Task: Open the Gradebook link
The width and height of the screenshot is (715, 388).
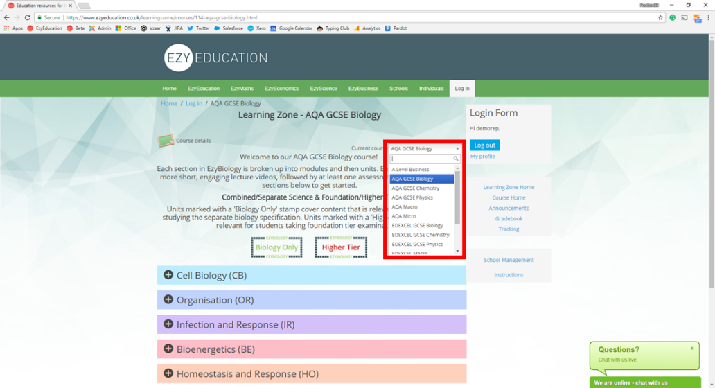Action: [x=509, y=219]
